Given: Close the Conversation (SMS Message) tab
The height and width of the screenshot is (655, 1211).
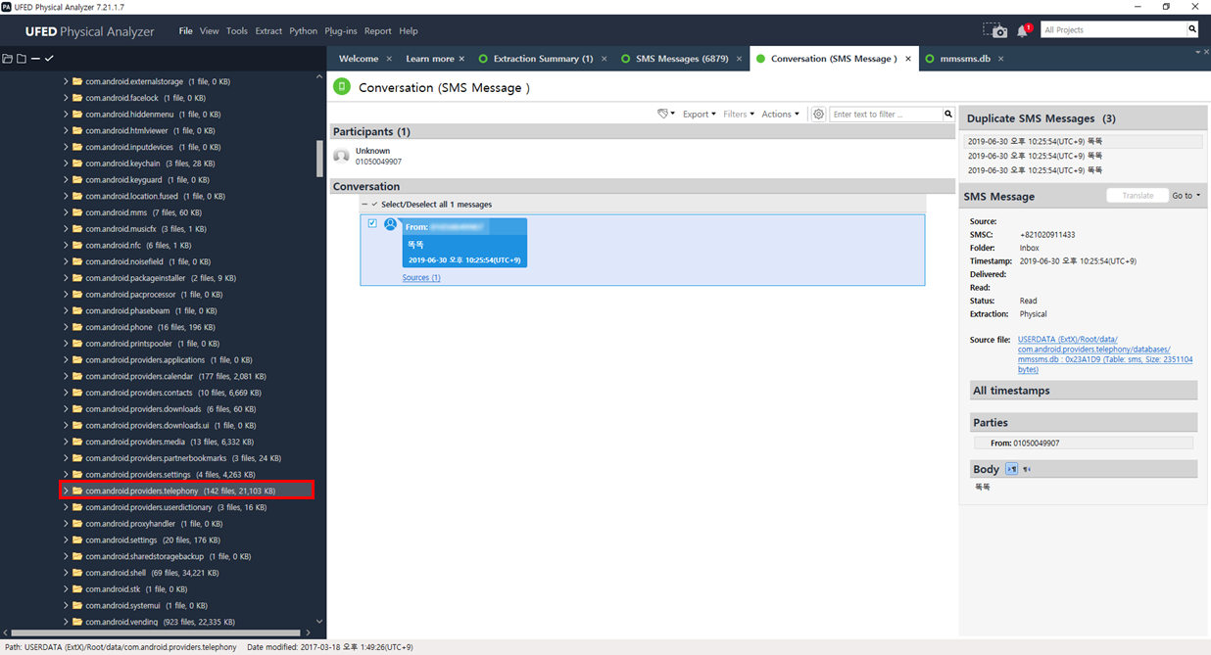Looking at the screenshot, I should (908, 59).
